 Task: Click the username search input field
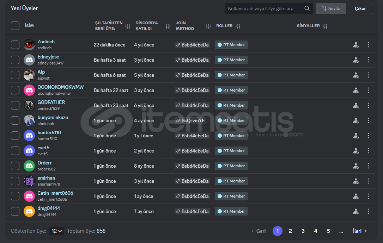click(265, 8)
